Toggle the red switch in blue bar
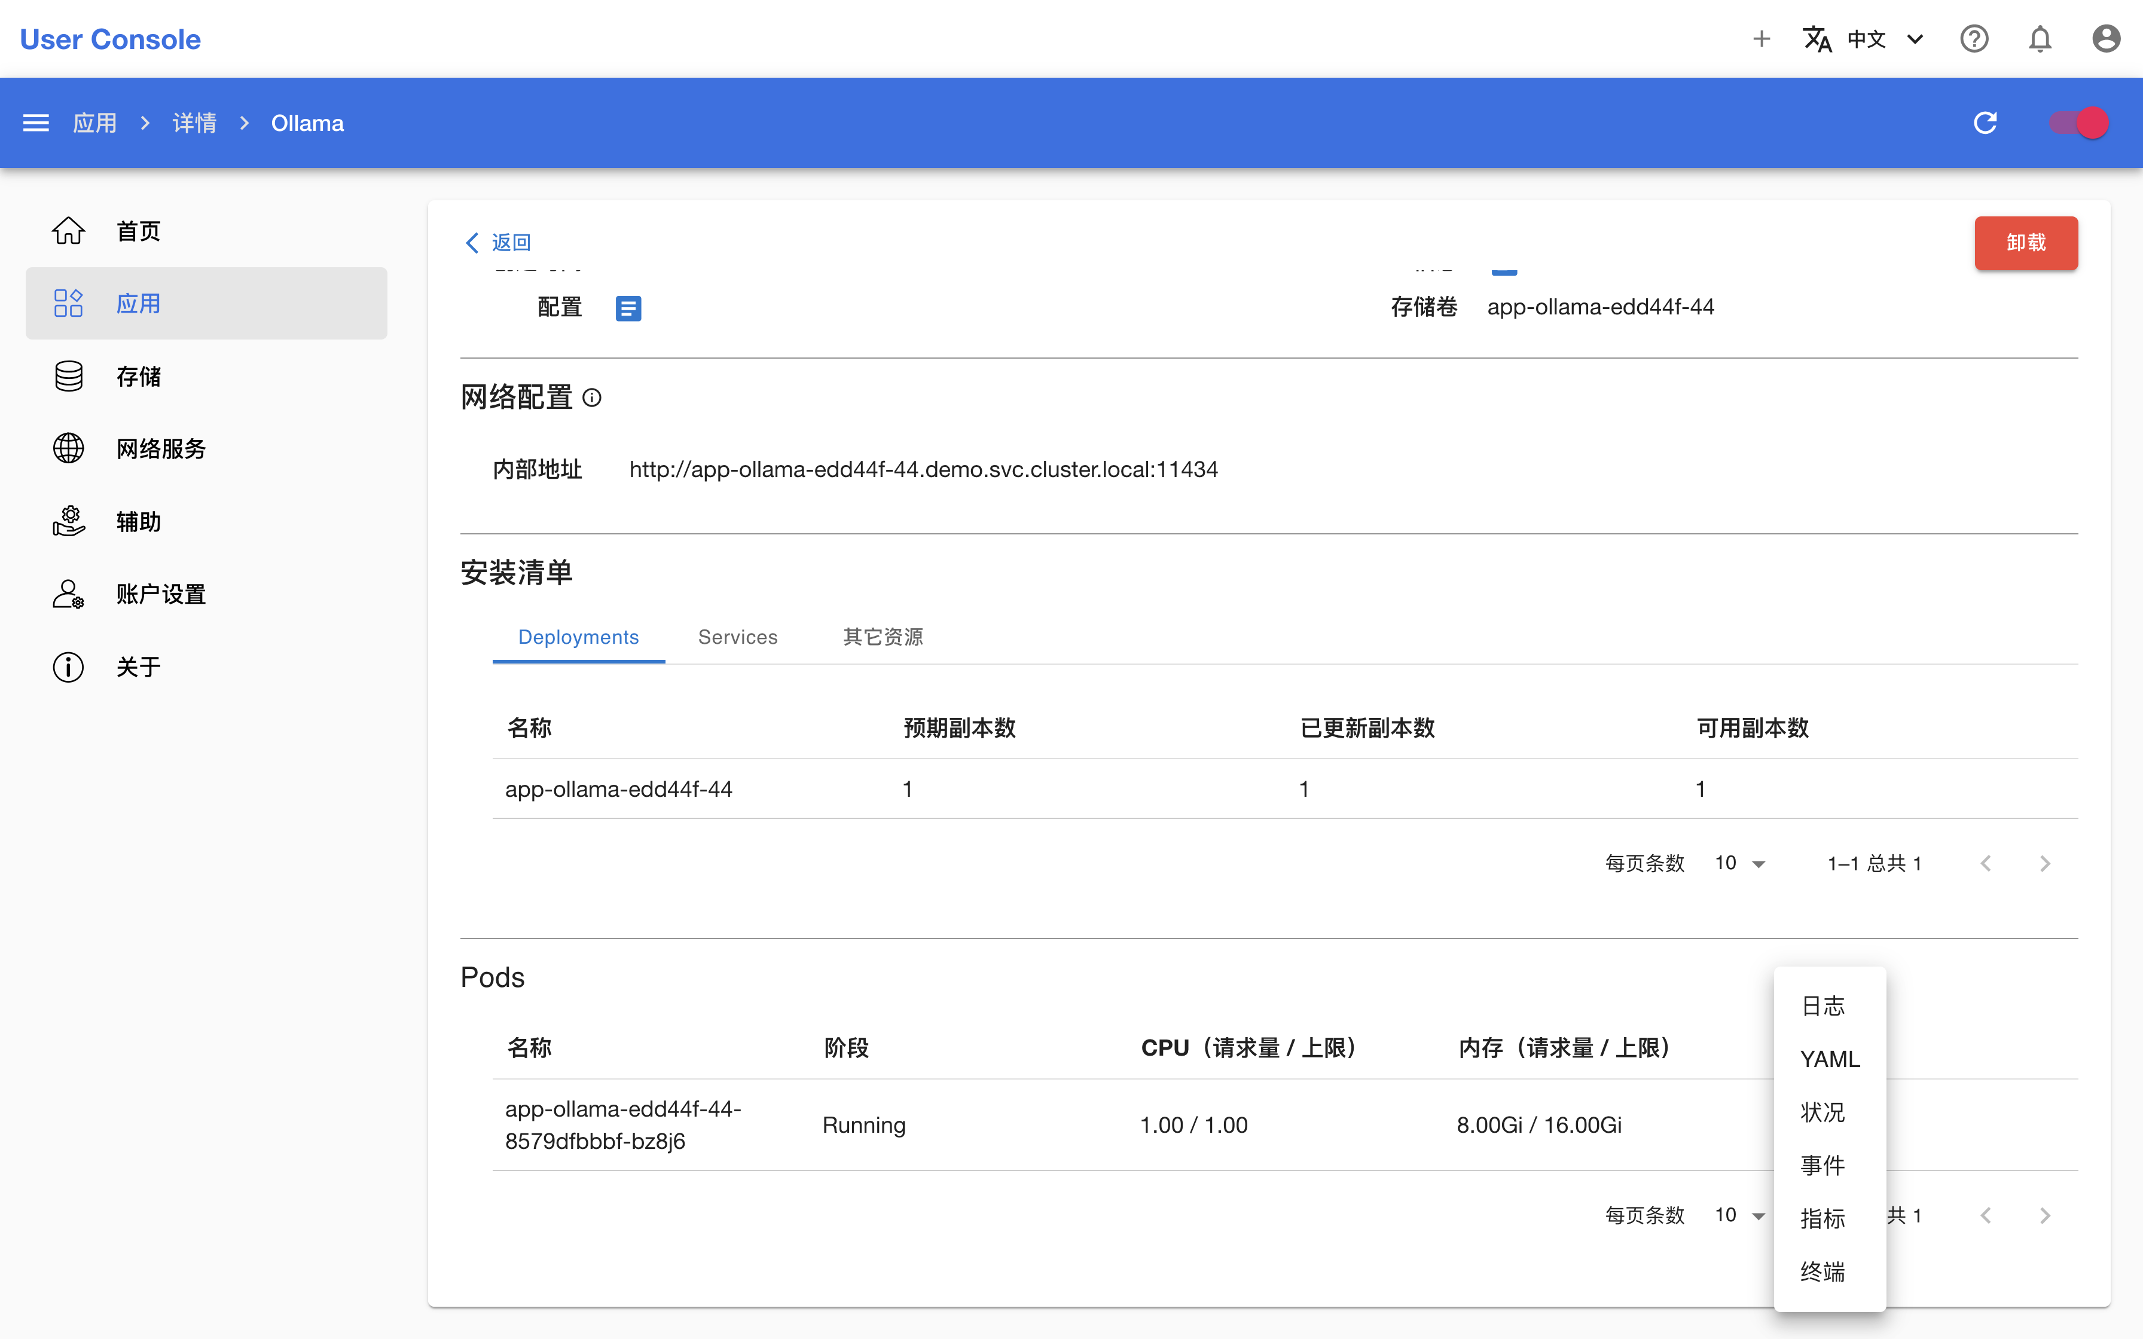 pos(2078,123)
